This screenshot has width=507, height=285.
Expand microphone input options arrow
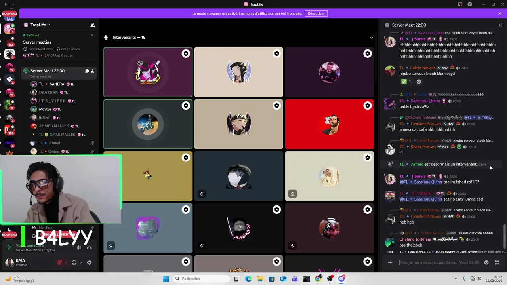click(66, 262)
